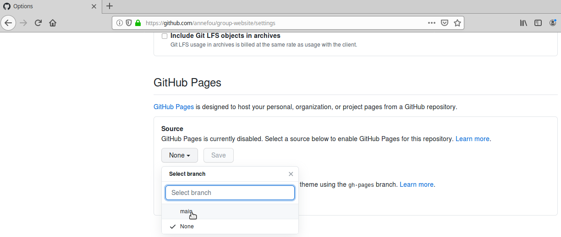561x237 pixels.
Task: Open the Firefox account icon
Action: coord(553,23)
